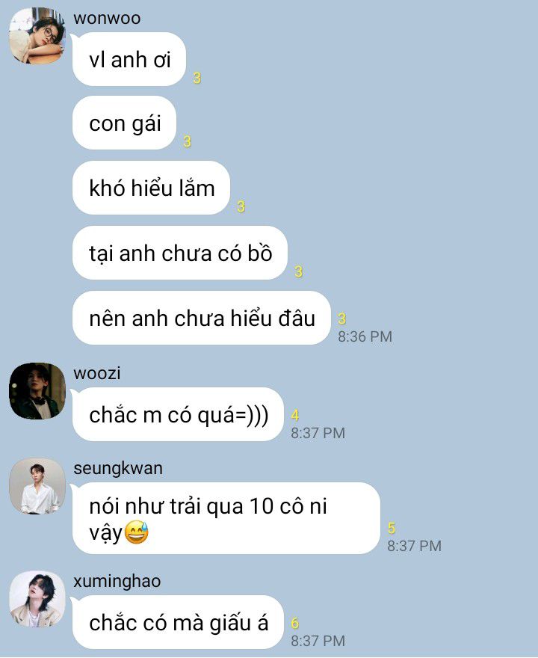Image resolution: width=538 pixels, height=658 pixels.
Task: Tap the 'khó hiểu lắm' message
Action: tap(152, 188)
